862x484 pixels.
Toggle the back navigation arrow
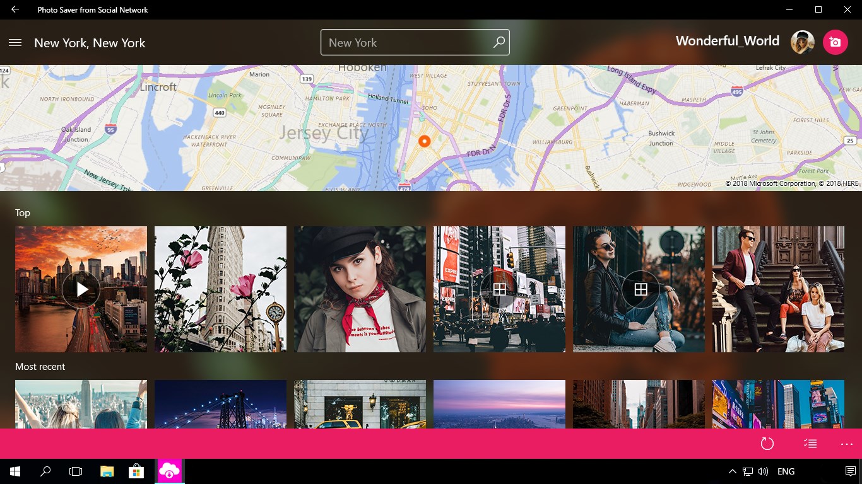click(x=14, y=9)
